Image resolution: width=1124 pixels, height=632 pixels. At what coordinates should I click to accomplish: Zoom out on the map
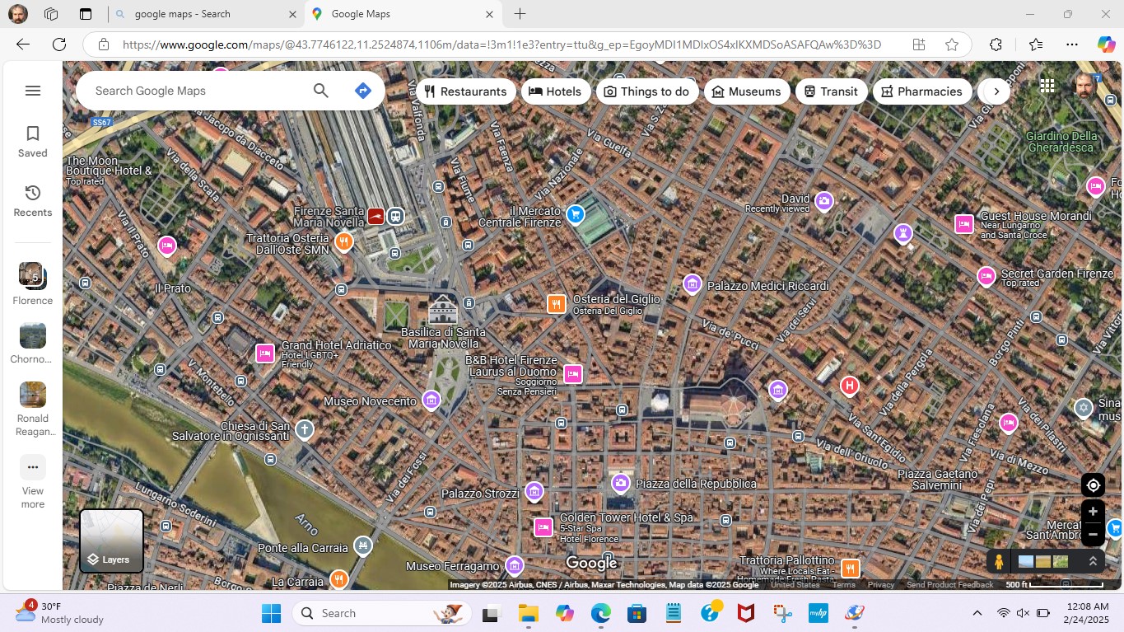[x=1093, y=535]
